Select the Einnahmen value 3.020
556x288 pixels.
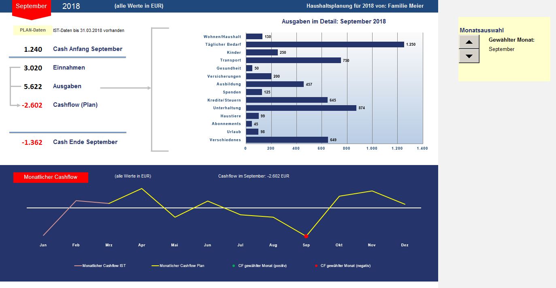click(x=33, y=68)
